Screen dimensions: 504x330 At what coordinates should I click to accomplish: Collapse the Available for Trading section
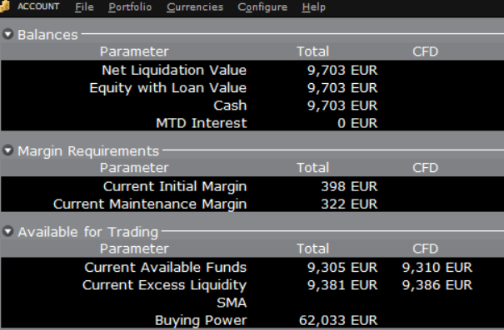pyautogui.click(x=7, y=232)
